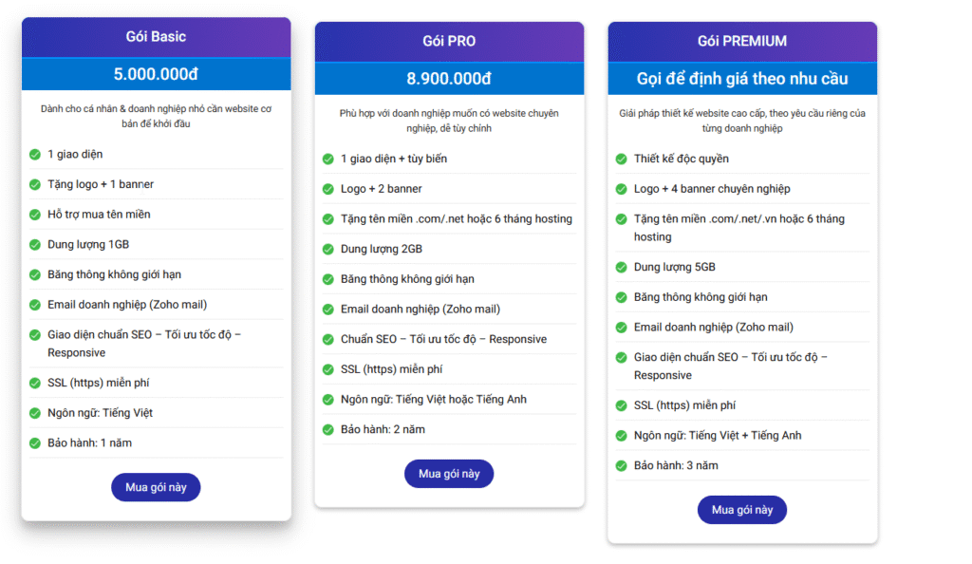This screenshot has height=564, width=972.
Task: Click "Tặng logo + 1 banner" feature text
Action: [x=101, y=184]
